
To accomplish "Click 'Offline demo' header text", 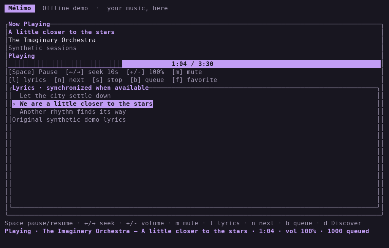I will (65, 8).
